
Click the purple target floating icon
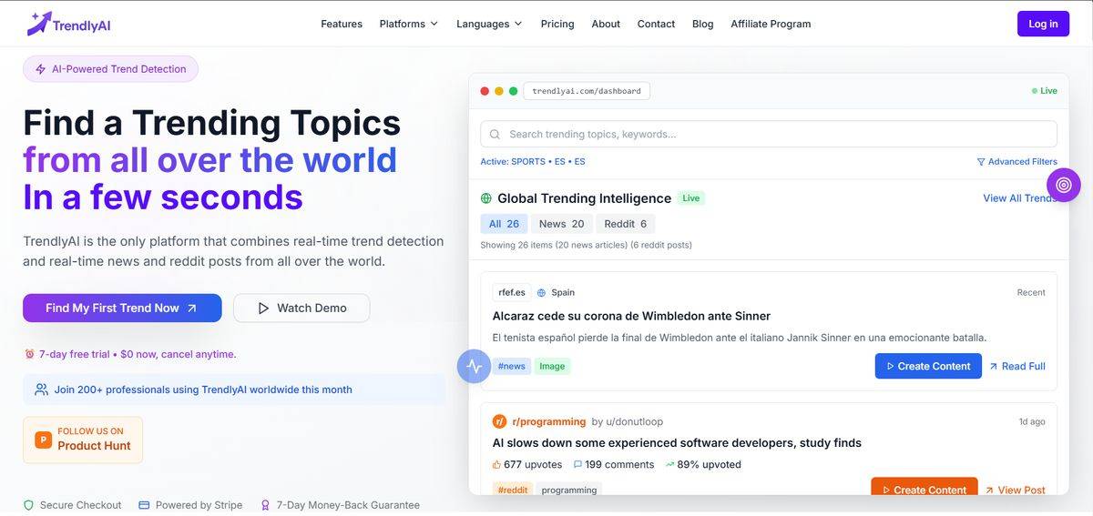point(1063,185)
